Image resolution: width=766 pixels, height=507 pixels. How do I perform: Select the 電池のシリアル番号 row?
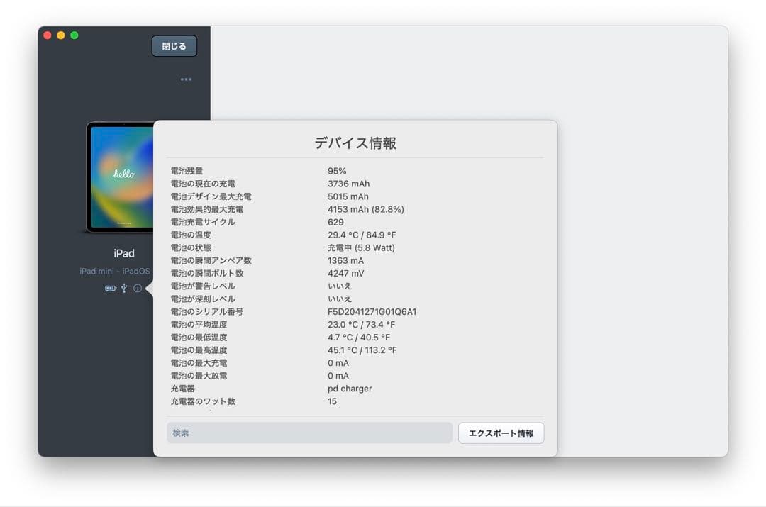tap(284, 311)
